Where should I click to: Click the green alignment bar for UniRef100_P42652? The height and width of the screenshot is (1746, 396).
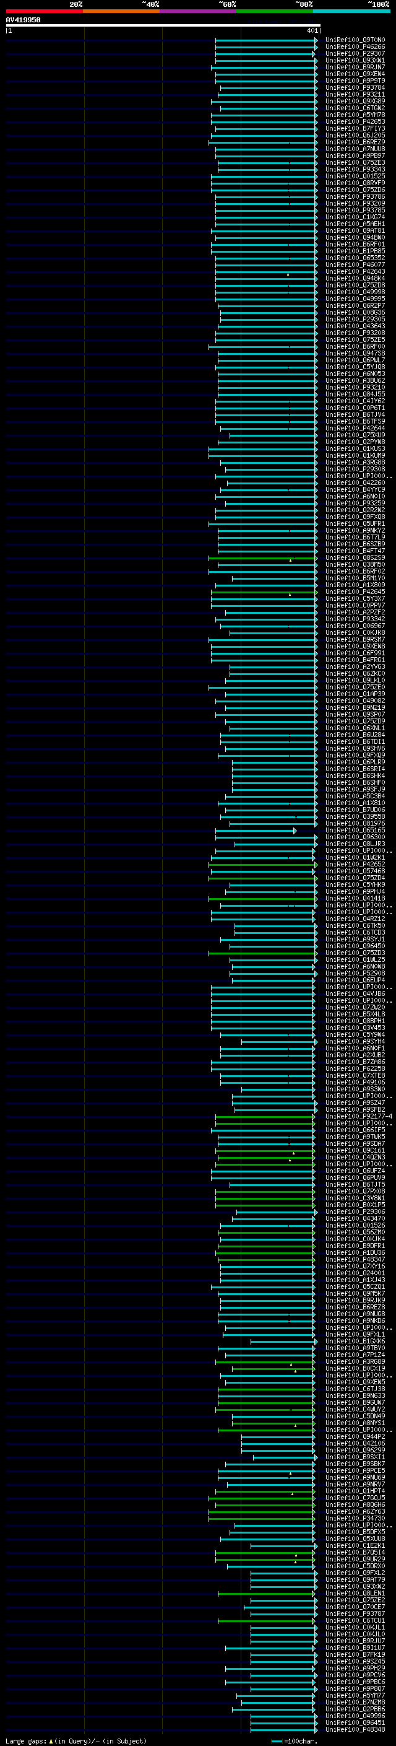pos(264,864)
